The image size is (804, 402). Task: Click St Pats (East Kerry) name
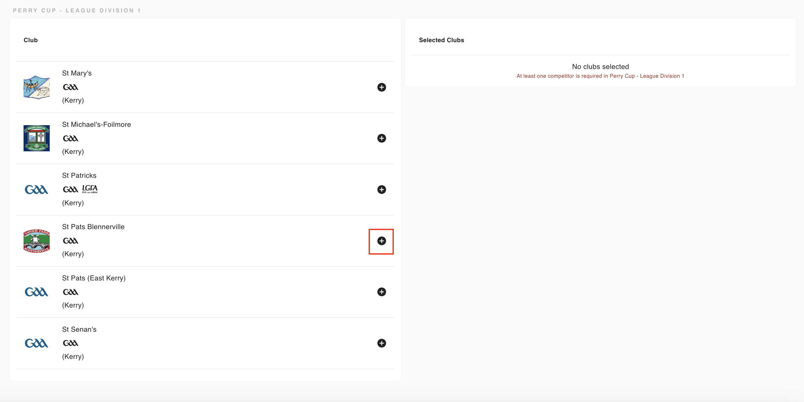pos(94,278)
